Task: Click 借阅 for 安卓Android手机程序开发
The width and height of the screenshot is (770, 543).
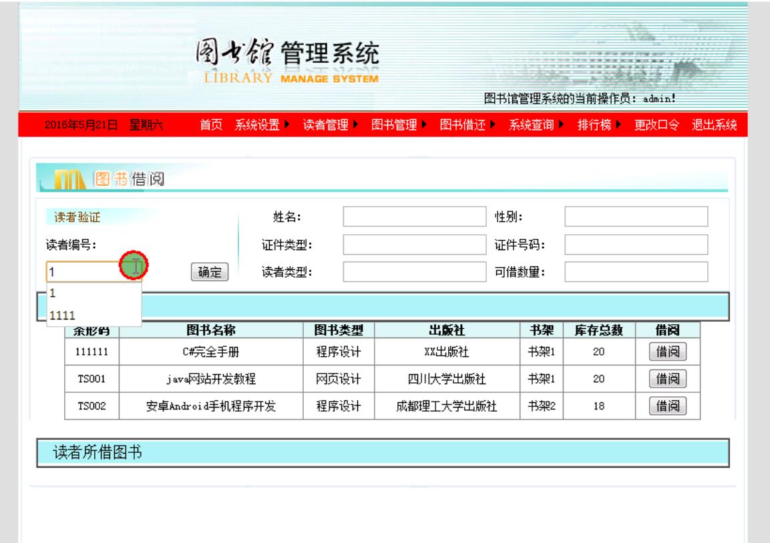Action: 667,406
